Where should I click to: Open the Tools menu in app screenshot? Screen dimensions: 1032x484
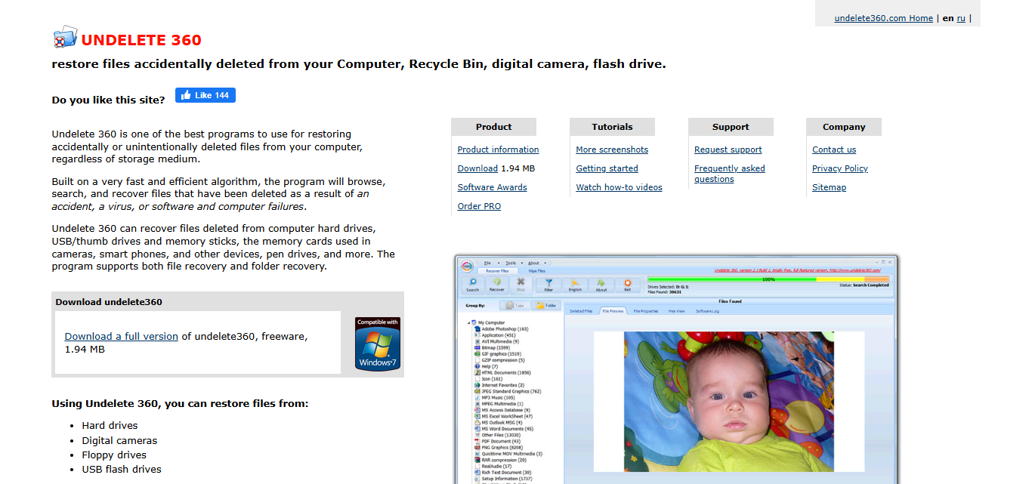pos(511,263)
